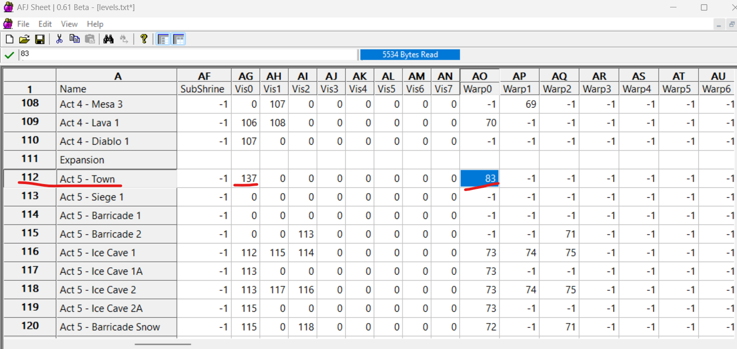Select the 'Act 5 - Barricade 2' cell
Viewport: 737px width, 349px height.
[117, 234]
